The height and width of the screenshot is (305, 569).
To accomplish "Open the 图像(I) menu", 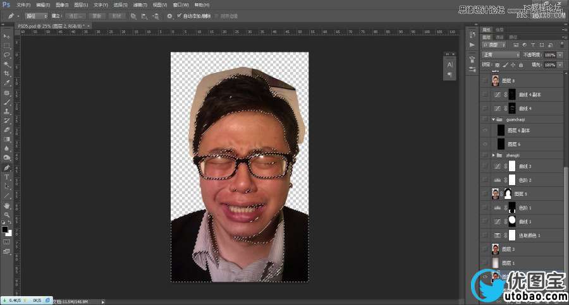I will point(62,4).
